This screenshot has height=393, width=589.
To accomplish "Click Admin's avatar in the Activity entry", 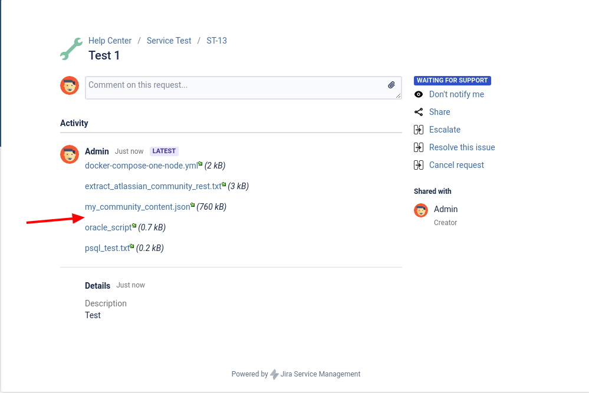I will coord(70,154).
